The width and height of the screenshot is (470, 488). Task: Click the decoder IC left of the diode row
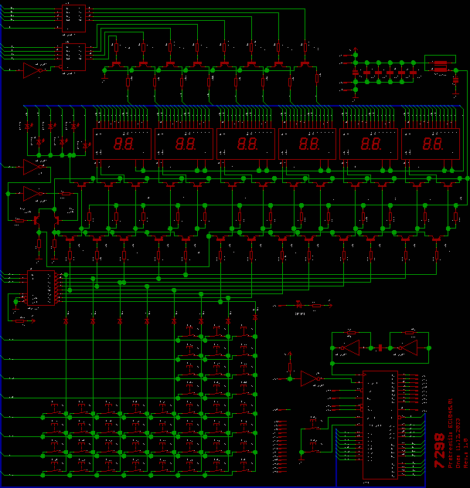coord(38,288)
